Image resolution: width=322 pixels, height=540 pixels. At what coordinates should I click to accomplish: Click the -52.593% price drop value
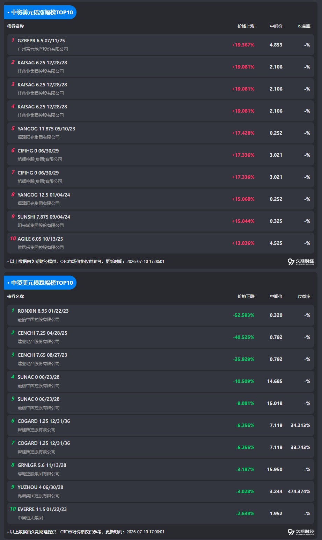[x=243, y=315]
